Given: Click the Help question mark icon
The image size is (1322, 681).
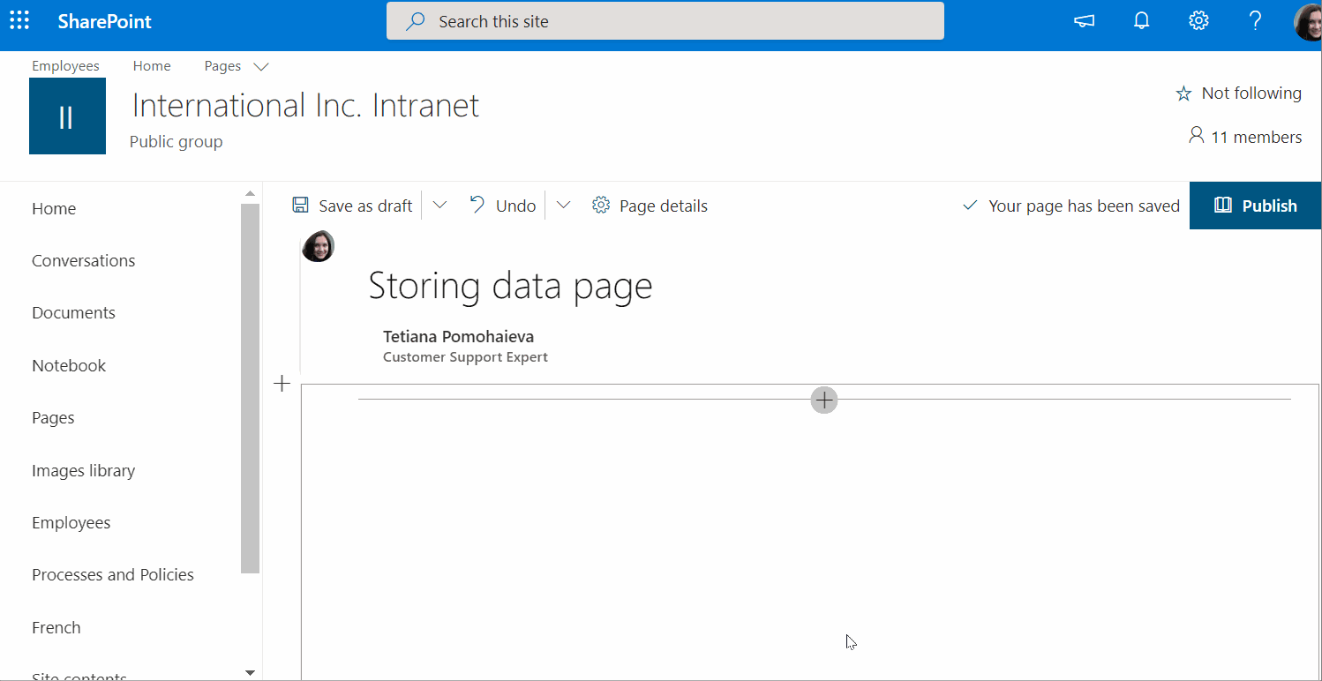Looking at the screenshot, I should [x=1255, y=20].
